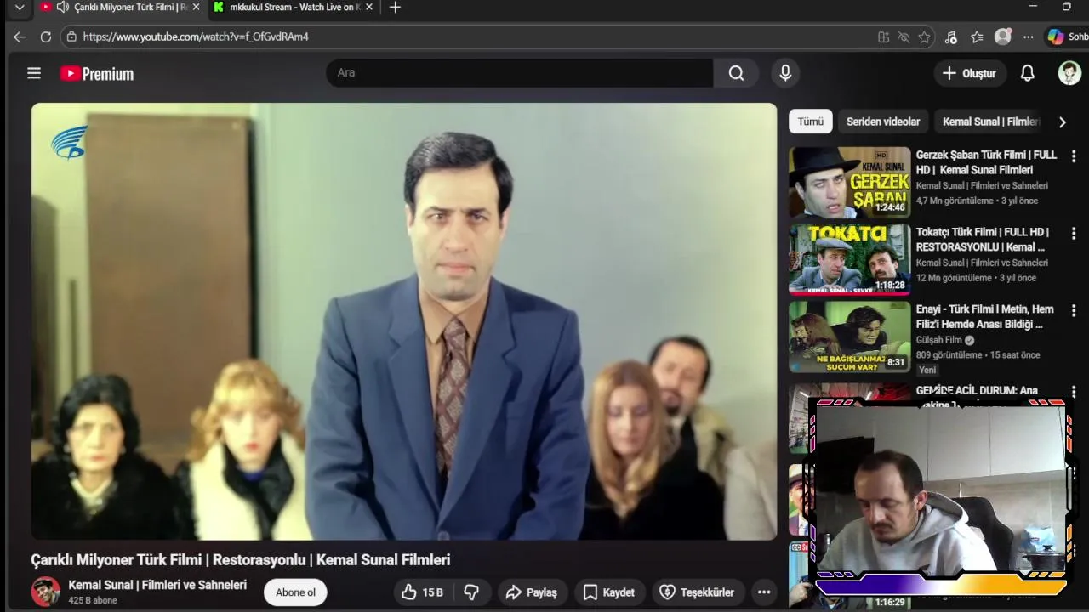1089x612 pixels.
Task: Open the YouTube hamburger guide menu
Action: [34, 73]
